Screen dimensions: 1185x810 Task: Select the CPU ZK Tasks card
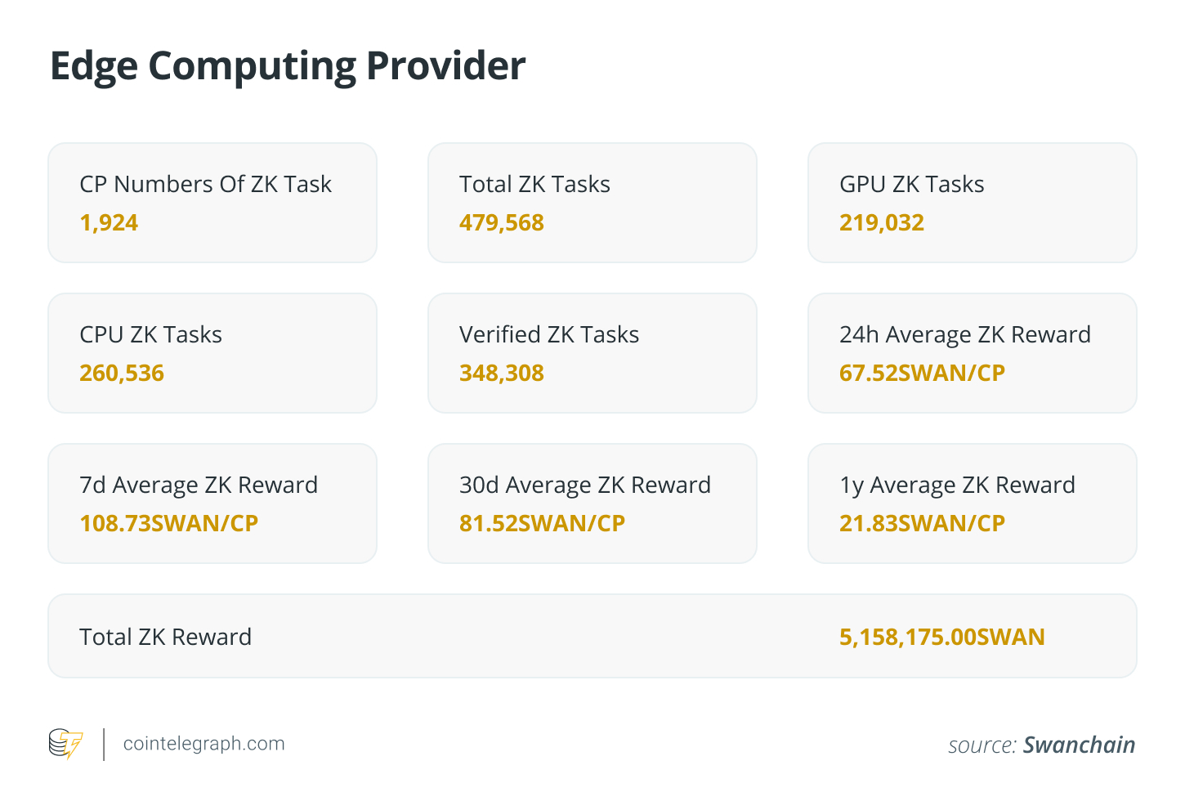[212, 353]
